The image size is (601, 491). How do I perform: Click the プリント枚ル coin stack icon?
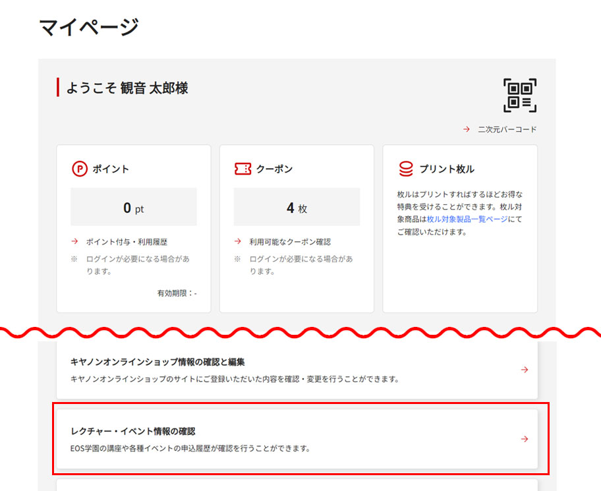tap(406, 169)
